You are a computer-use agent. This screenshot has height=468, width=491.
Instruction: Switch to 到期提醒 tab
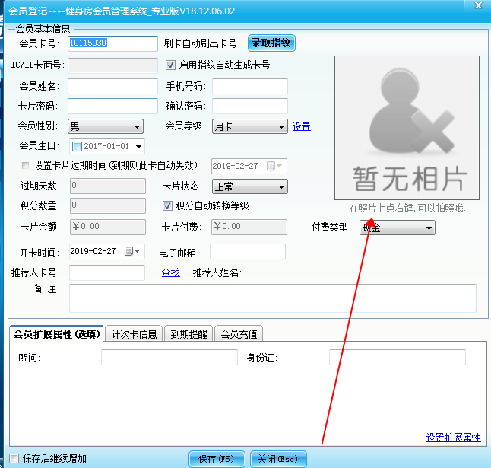click(x=188, y=334)
